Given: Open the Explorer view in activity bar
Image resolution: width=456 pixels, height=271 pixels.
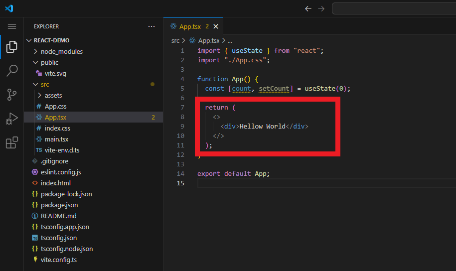Looking at the screenshot, I should (11, 47).
